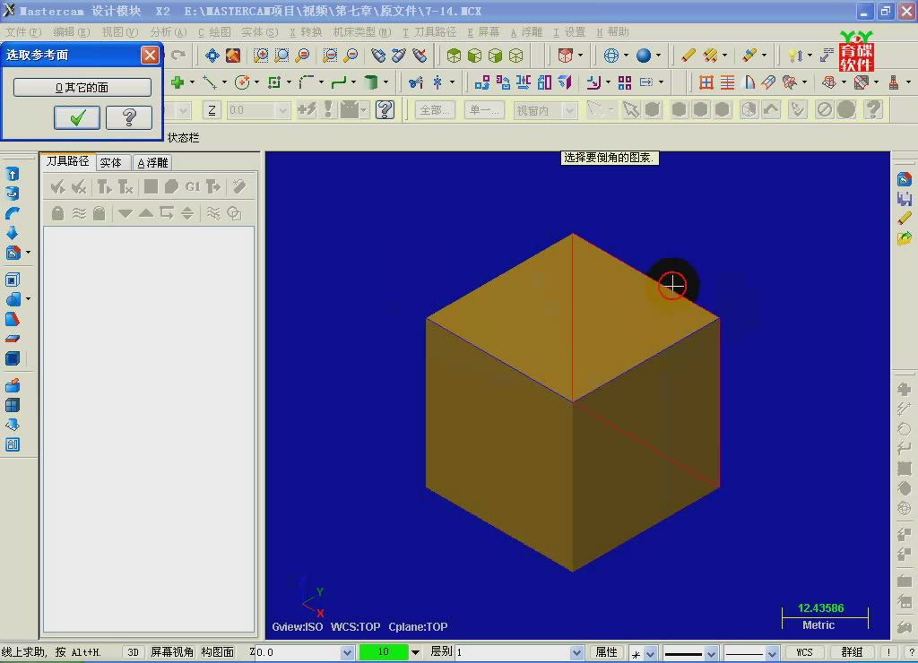Open the 刀具路径 Toolpaths menu
This screenshot has height=663, width=918.
point(429,32)
